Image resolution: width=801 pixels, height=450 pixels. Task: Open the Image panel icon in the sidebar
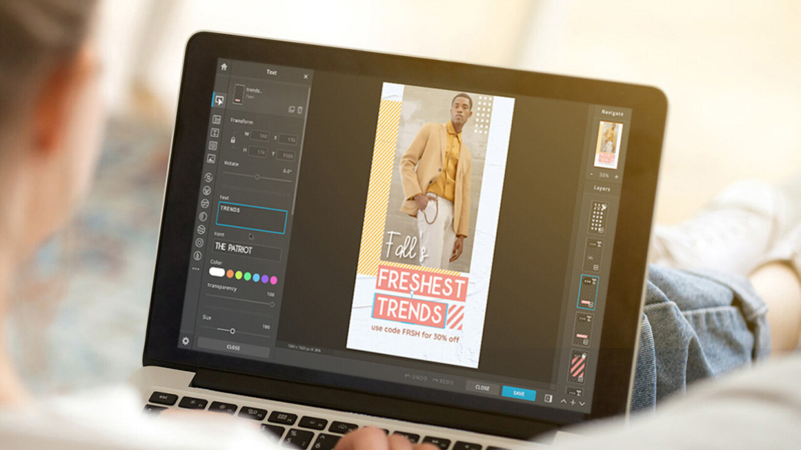tap(218, 157)
